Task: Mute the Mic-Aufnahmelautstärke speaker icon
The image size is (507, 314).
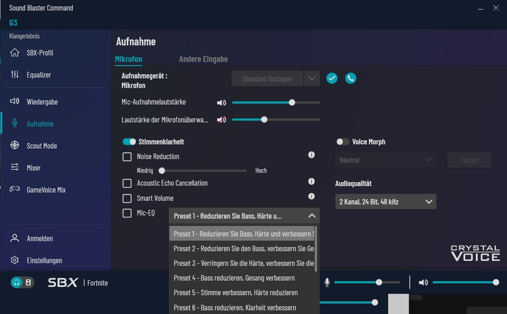Action: pyautogui.click(x=221, y=103)
